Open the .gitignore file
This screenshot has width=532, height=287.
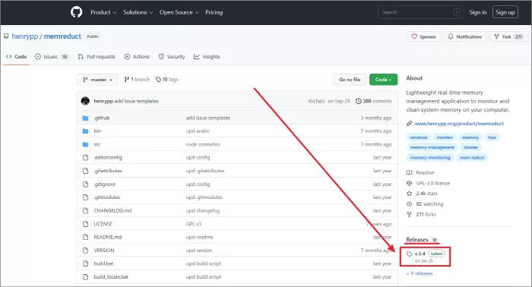[105, 184]
